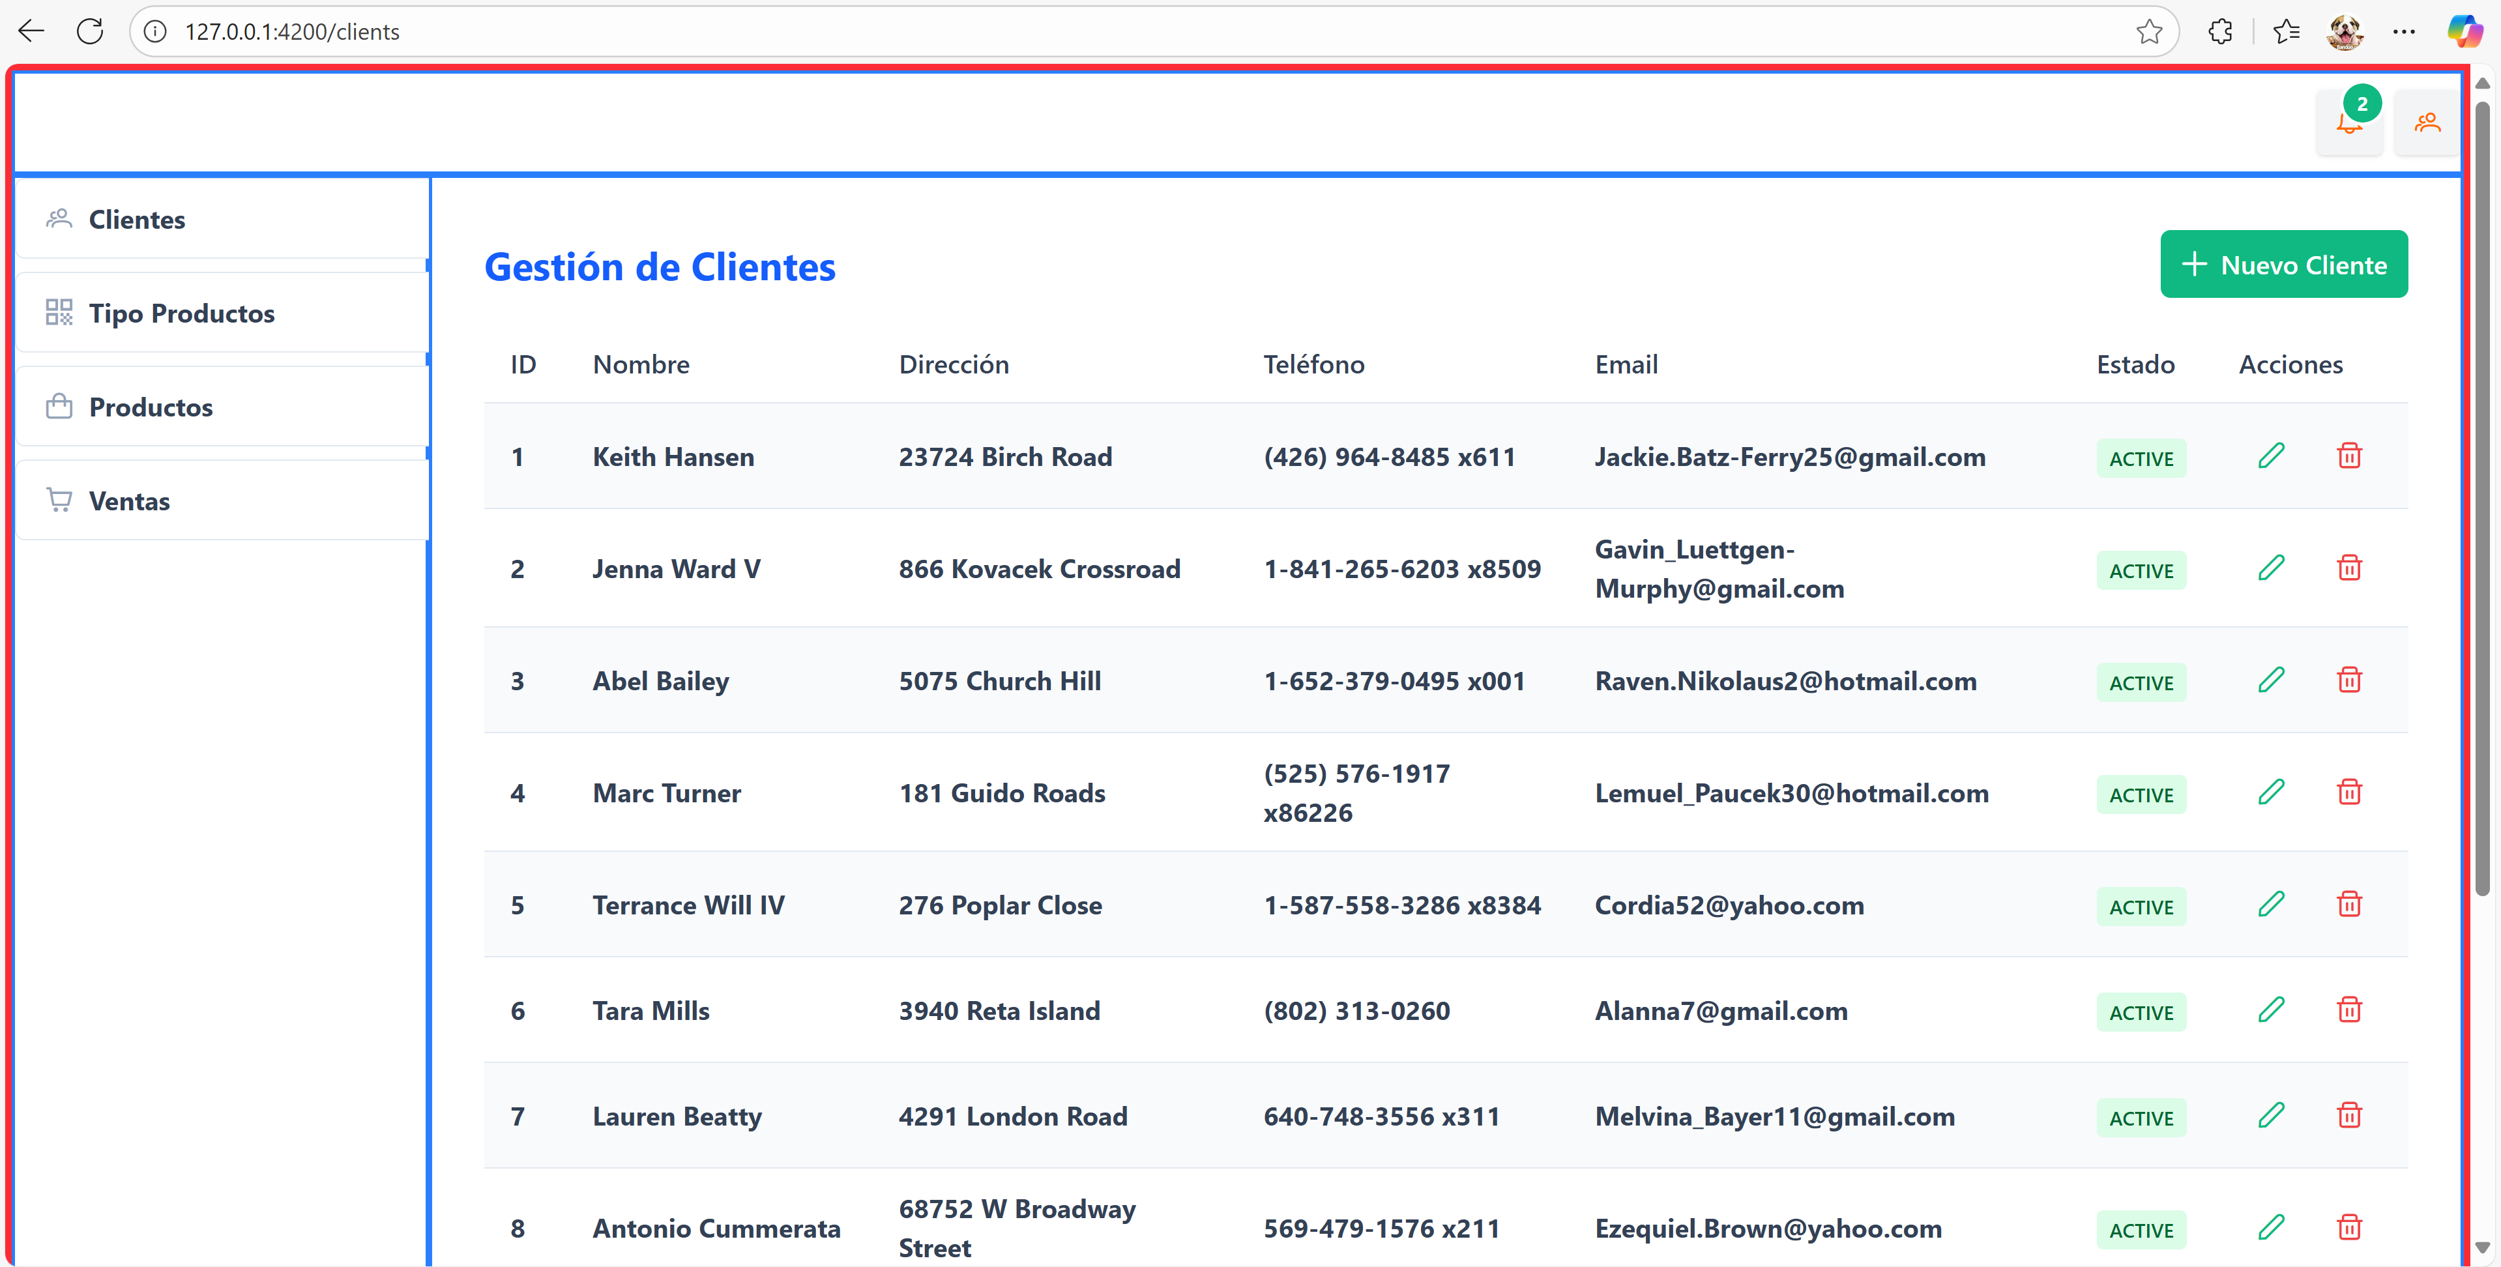
Task: Click the pencil icon for Abel Bailey
Action: click(x=2271, y=680)
